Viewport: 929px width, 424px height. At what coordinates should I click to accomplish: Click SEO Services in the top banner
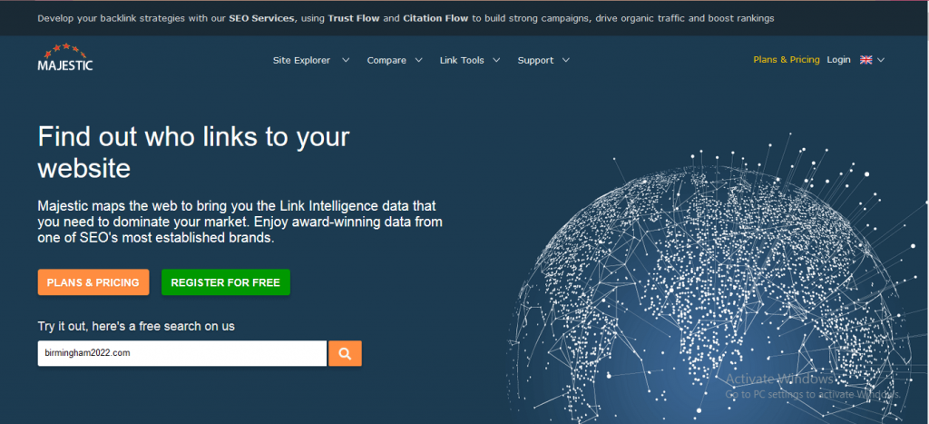pos(262,18)
